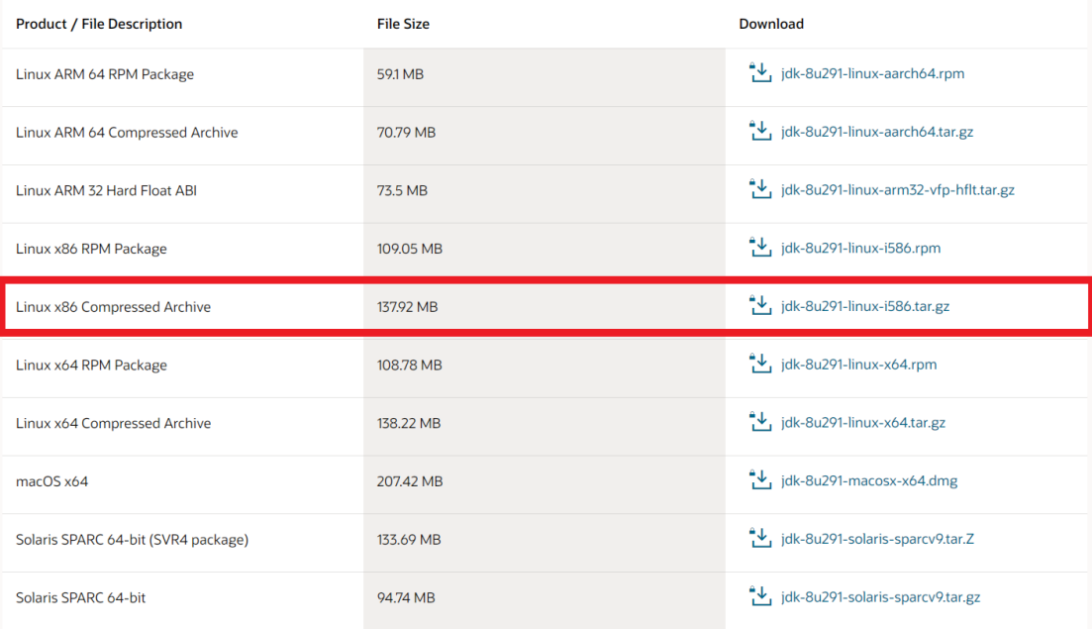Click the 137.92 MB file size
The image size is (1092, 629).
point(408,307)
